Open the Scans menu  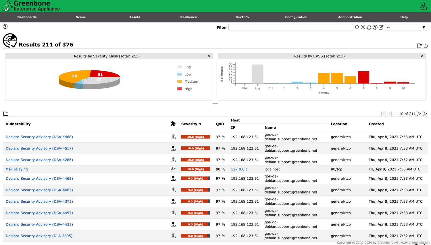80,17
